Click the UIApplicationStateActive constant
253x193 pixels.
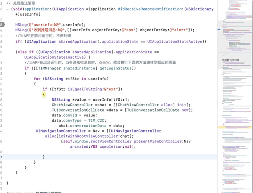point(175,42)
